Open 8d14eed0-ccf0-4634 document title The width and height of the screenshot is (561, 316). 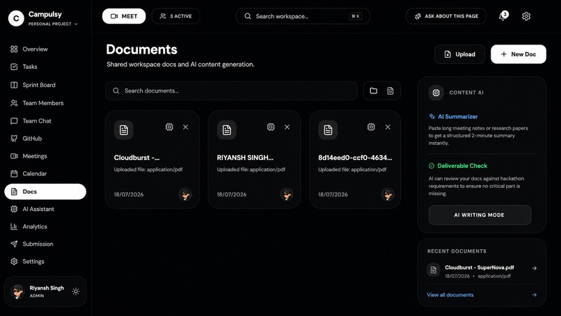coord(355,157)
